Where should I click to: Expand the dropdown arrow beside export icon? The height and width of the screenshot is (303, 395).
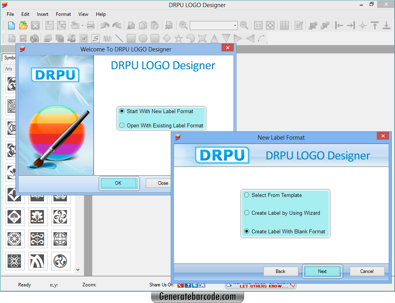click(x=82, y=25)
